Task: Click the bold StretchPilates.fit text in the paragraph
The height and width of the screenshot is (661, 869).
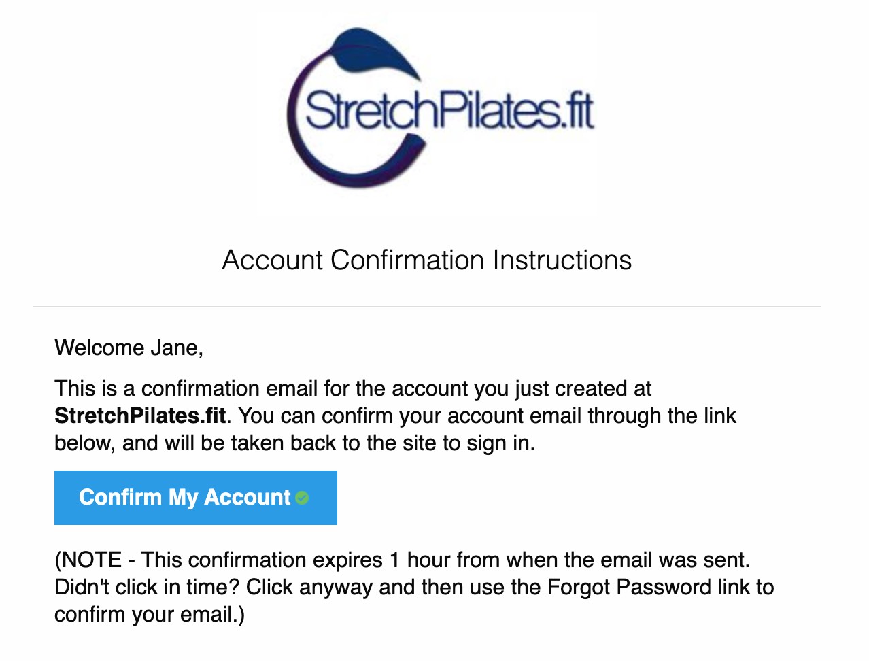Action: (140, 416)
